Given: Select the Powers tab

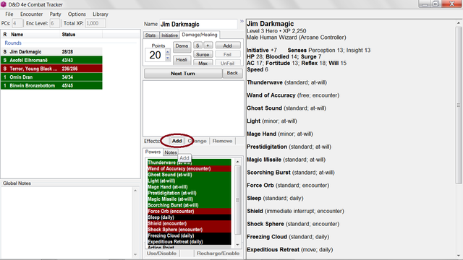Looking at the screenshot, I should tap(153, 152).
